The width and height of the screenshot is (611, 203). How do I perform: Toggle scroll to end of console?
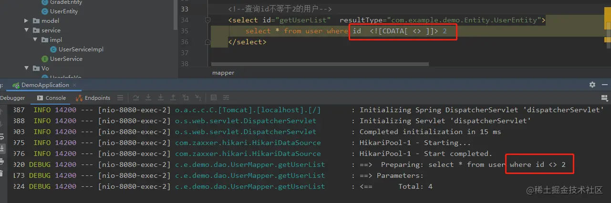pos(1,149)
